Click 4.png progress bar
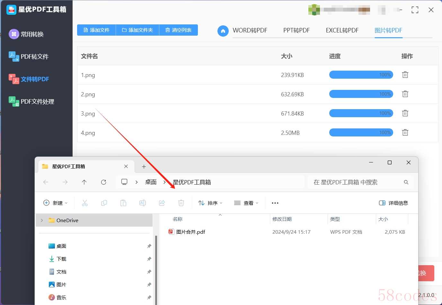This screenshot has width=442, height=305. click(361, 133)
